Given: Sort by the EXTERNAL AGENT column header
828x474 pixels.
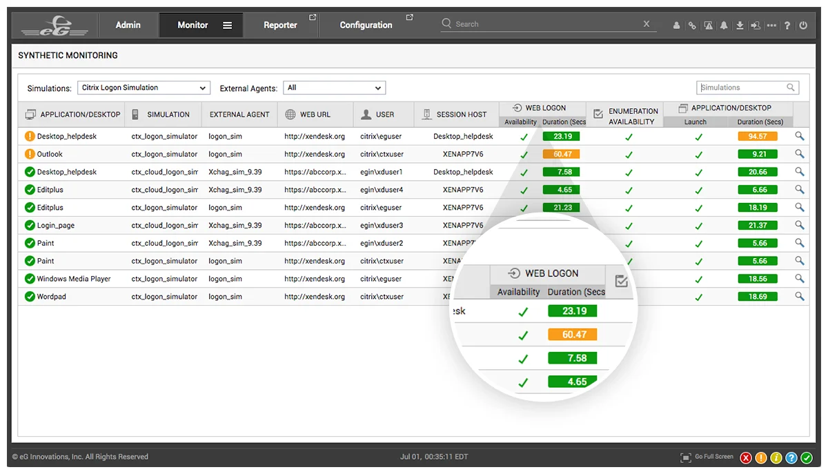Looking at the screenshot, I should 239,115.
